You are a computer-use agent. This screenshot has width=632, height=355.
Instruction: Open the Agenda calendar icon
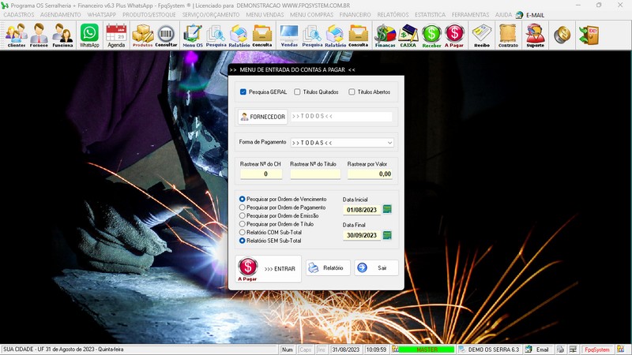coord(116,35)
